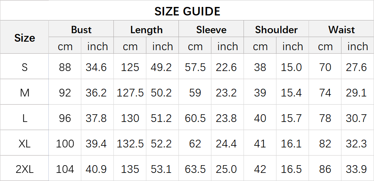Click the SIZE GUIDE title
Screen dimensions: 374x181
coord(187,11)
